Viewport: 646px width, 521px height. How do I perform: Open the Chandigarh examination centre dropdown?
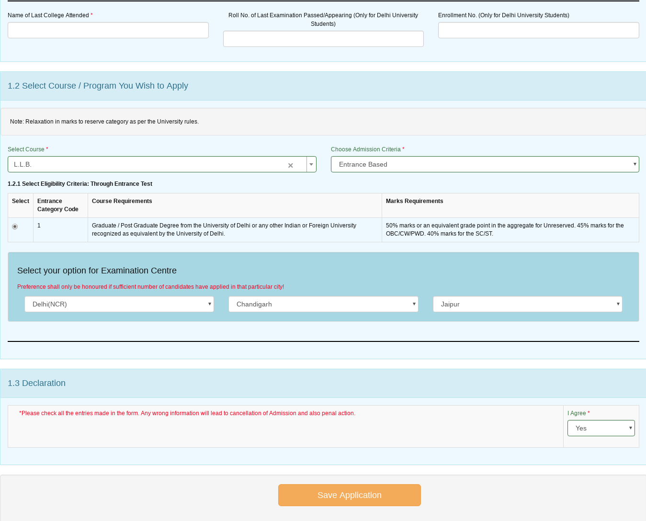coord(323,304)
